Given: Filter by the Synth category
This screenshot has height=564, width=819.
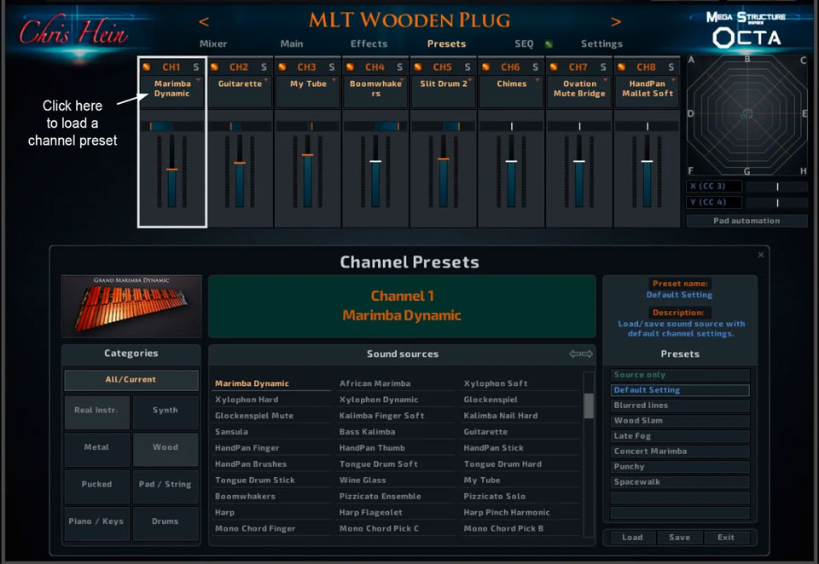Looking at the screenshot, I should [x=165, y=411].
